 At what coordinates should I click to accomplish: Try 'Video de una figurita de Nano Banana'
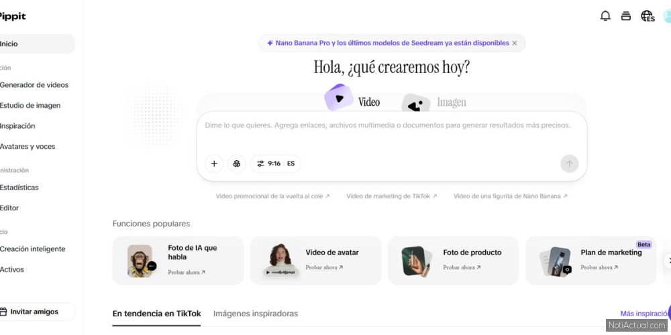511,196
